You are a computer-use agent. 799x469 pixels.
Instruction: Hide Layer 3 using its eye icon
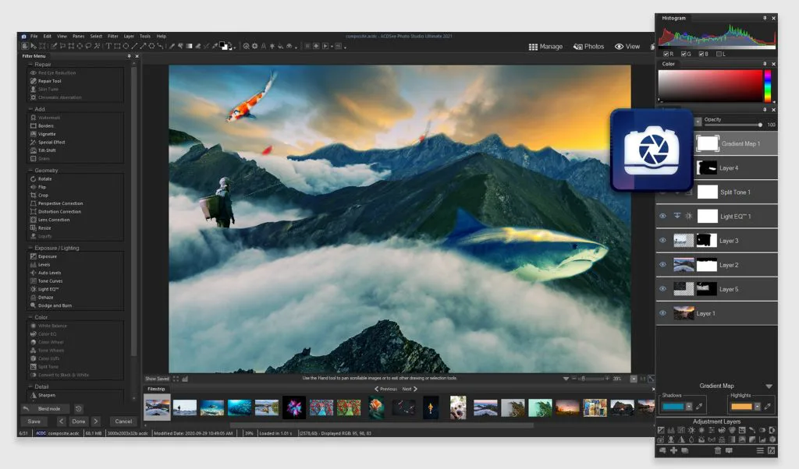(662, 240)
